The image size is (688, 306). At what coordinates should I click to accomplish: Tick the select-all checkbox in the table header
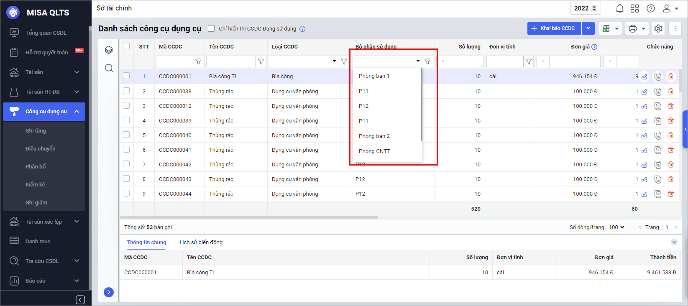(x=126, y=46)
